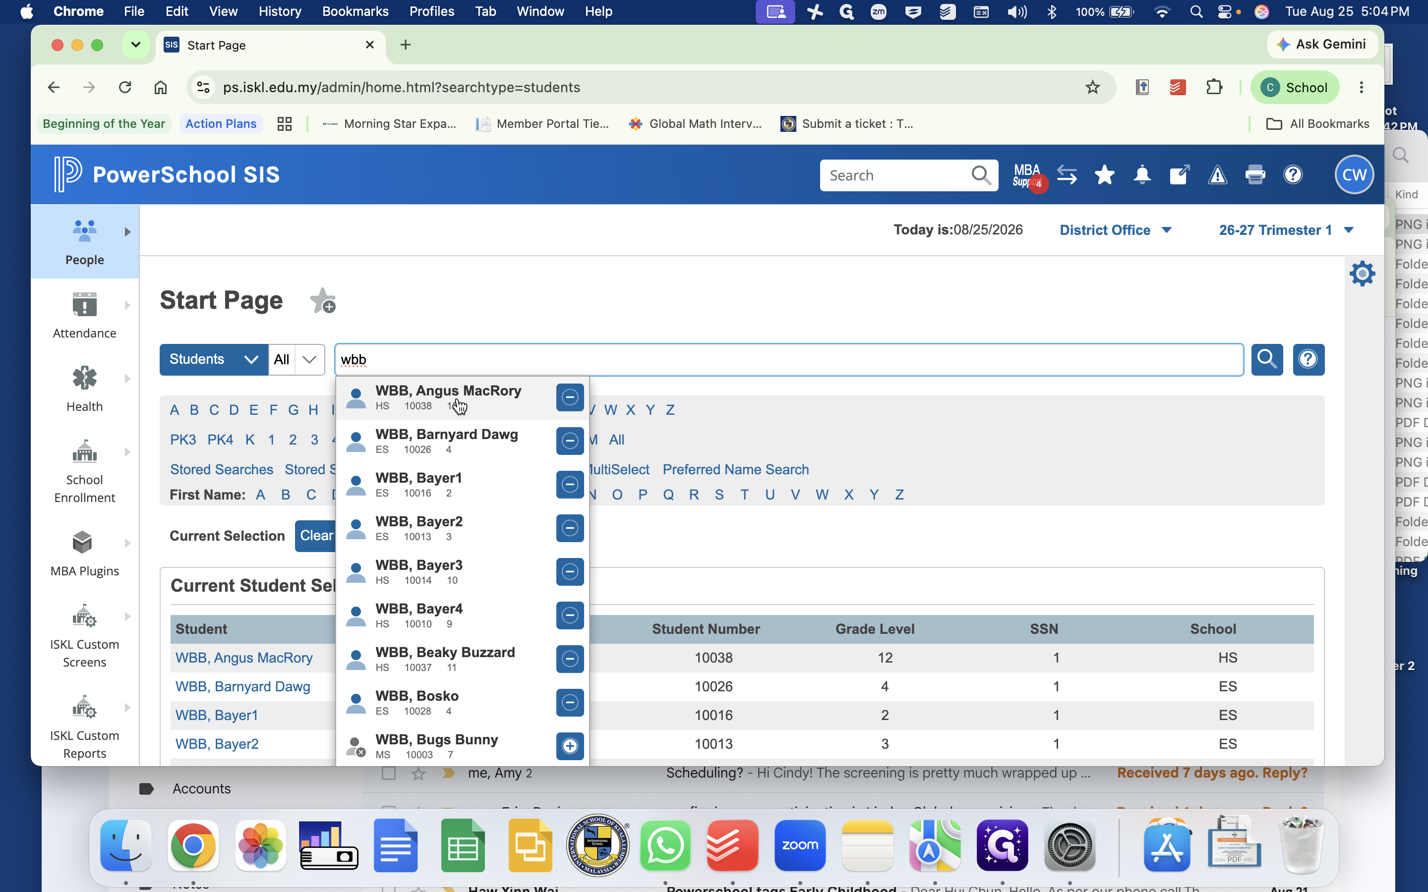This screenshot has width=1428, height=892.
Task: Open the Attendance sidebar section
Action: (84, 316)
